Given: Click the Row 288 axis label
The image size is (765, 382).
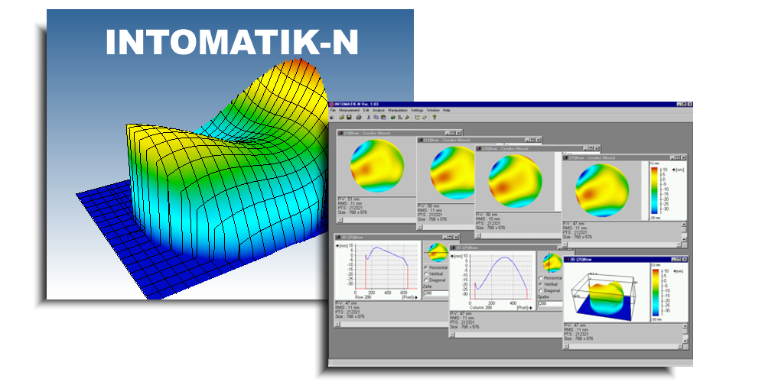Looking at the screenshot, I should (x=363, y=297).
